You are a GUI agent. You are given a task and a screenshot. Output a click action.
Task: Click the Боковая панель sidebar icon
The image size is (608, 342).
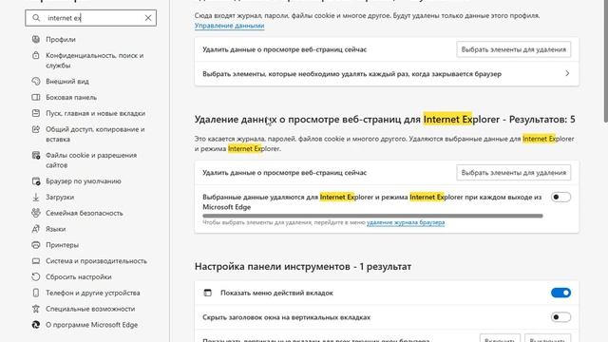point(36,97)
